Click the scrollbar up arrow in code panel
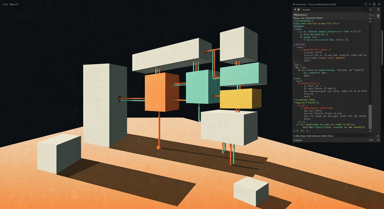The width and height of the screenshot is (384, 209). 370,21
